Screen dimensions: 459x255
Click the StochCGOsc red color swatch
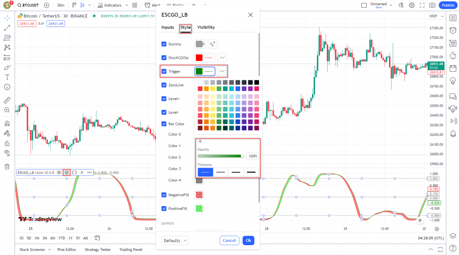(x=199, y=57)
